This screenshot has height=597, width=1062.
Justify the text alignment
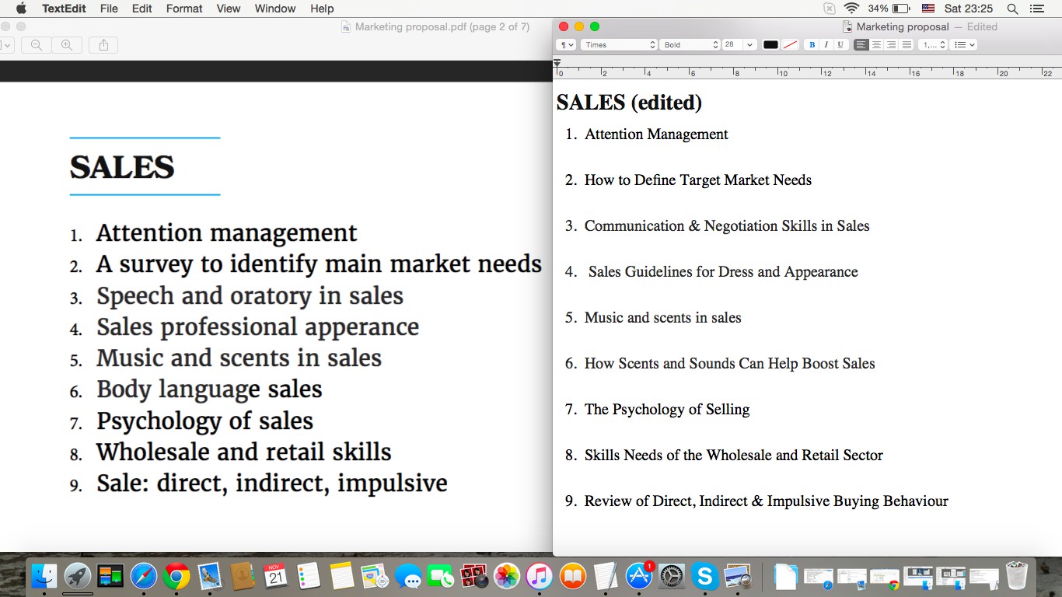coord(907,45)
